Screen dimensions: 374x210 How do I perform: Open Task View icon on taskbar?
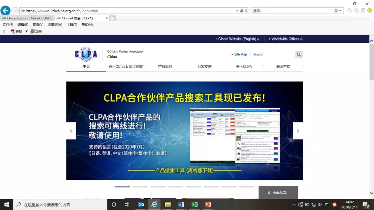(x=127, y=204)
